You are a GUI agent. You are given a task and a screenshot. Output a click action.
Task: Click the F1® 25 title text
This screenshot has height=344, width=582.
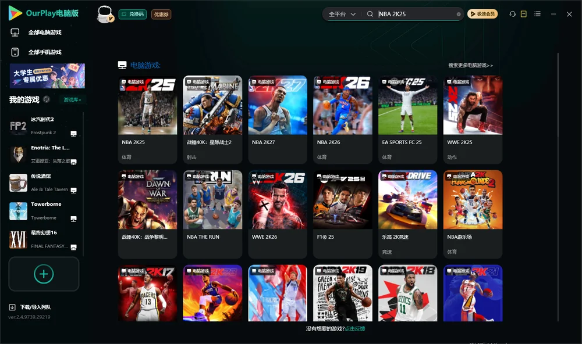point(325,237)
